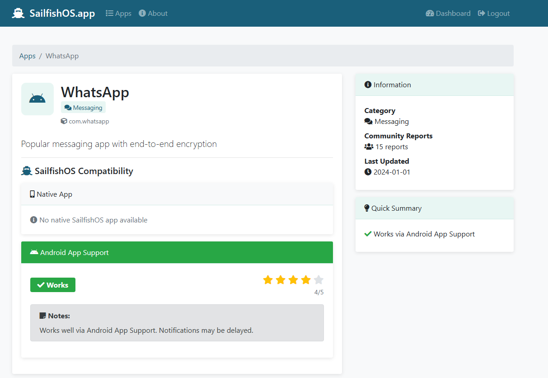Screen dimensions: 548x378
Task: Click the people icon next to 15 reports
Action: [x=369, y=146]
